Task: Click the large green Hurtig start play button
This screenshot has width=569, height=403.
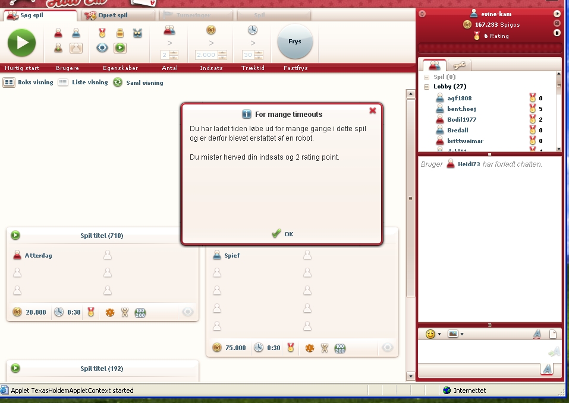Action: pyautogui.click(x=21, y=43)
